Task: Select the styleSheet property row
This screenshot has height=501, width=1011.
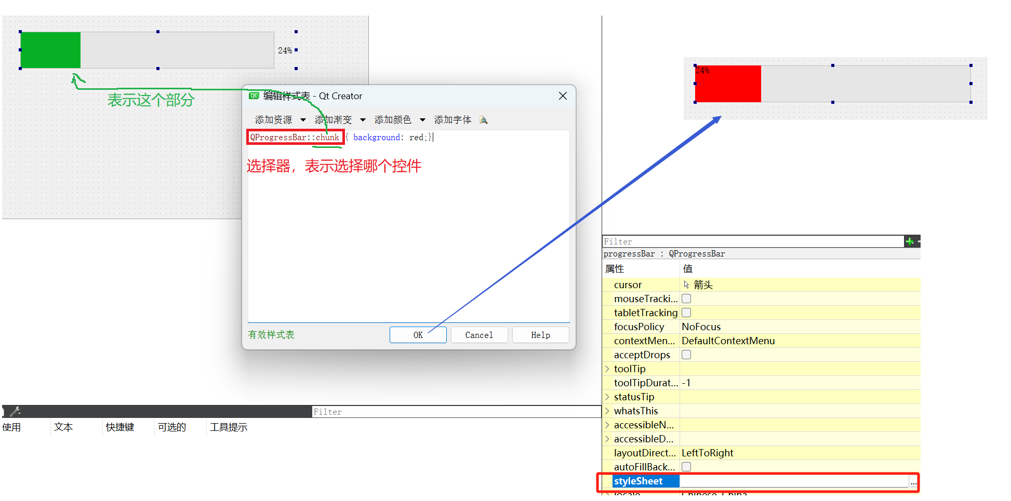Action: 761,481
